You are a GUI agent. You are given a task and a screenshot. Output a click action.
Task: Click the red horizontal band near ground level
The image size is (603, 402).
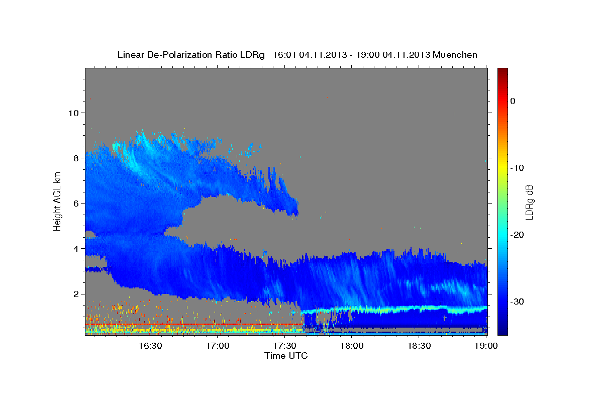tap(194, 325)
